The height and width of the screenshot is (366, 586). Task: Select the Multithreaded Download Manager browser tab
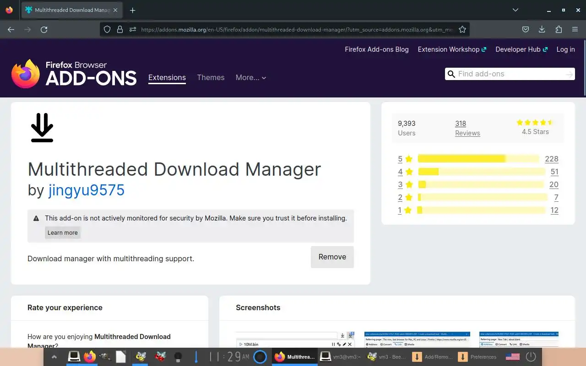pos(71,10)
